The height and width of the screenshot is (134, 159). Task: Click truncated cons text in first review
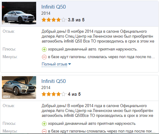coord(101,57)
